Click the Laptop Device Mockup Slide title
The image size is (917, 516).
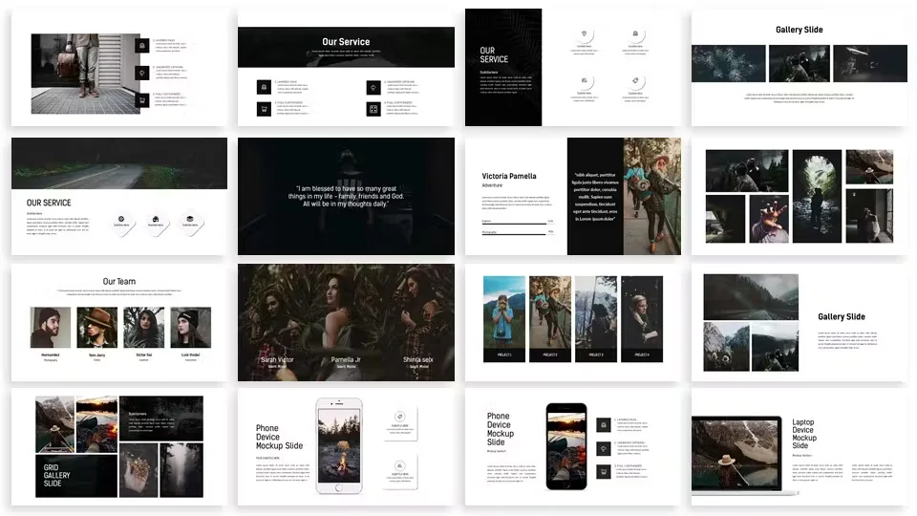(x=804, y=434)
